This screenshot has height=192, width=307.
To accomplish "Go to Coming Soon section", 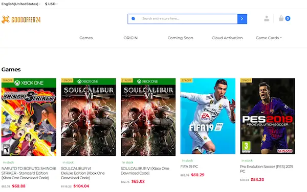I will 180,38.
